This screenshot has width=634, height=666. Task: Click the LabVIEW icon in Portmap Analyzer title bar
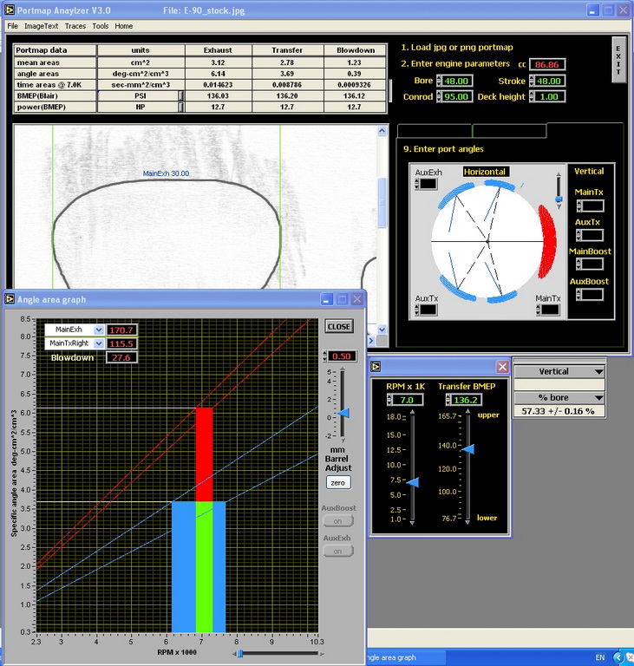pos(10,10)
